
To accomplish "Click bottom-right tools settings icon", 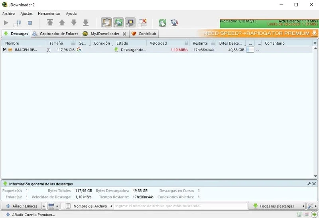I will 310,206.
